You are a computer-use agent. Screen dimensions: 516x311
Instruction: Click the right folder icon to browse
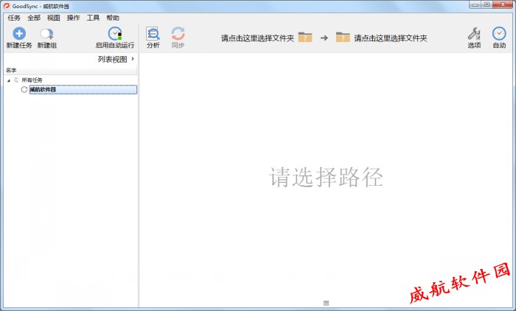pyautogui.click(x=343, y=38)
